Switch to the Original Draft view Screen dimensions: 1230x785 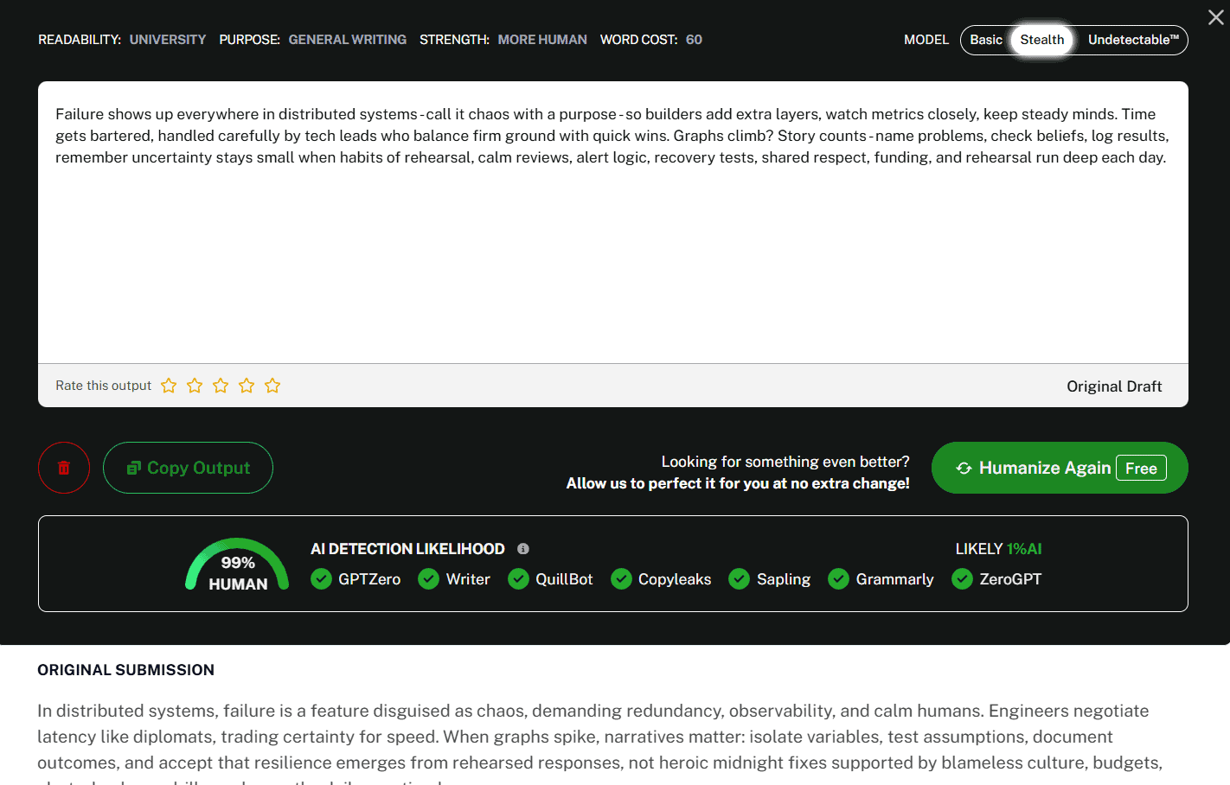[x=1113, y=386]
